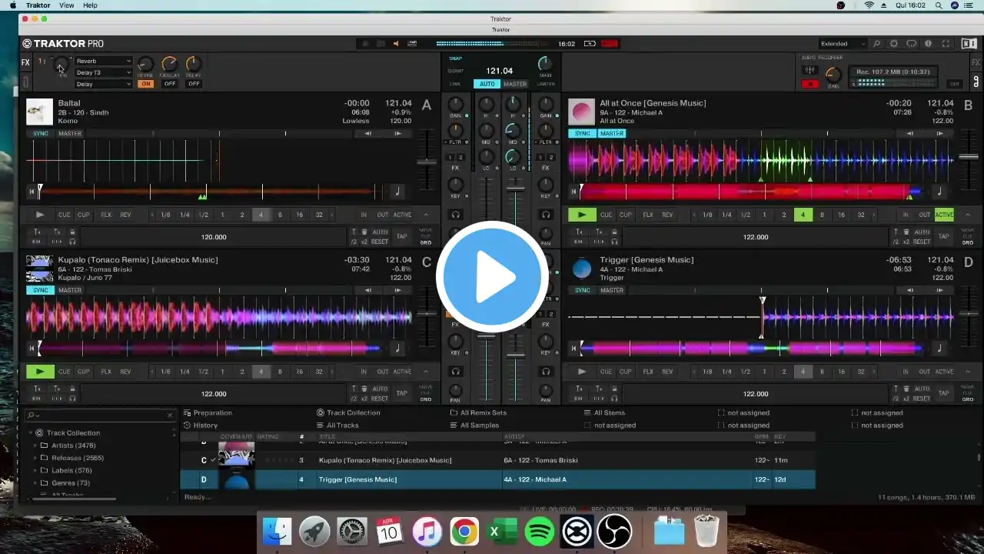This screenshot has width=984, height=554.
Task: Toggle MASTER on deck B
Action: [x=612, y=133]
